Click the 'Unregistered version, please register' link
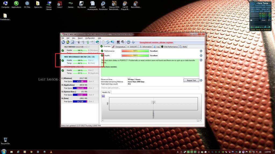The height and width of the screenshot is (154, 275). click(x=156, y=42)
